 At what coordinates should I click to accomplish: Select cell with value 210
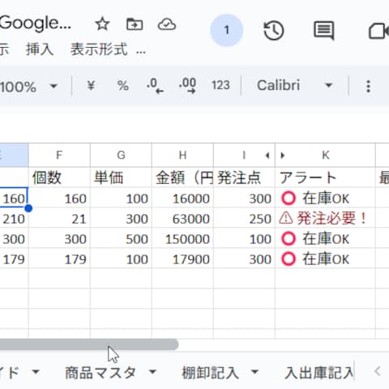point(14,218)
